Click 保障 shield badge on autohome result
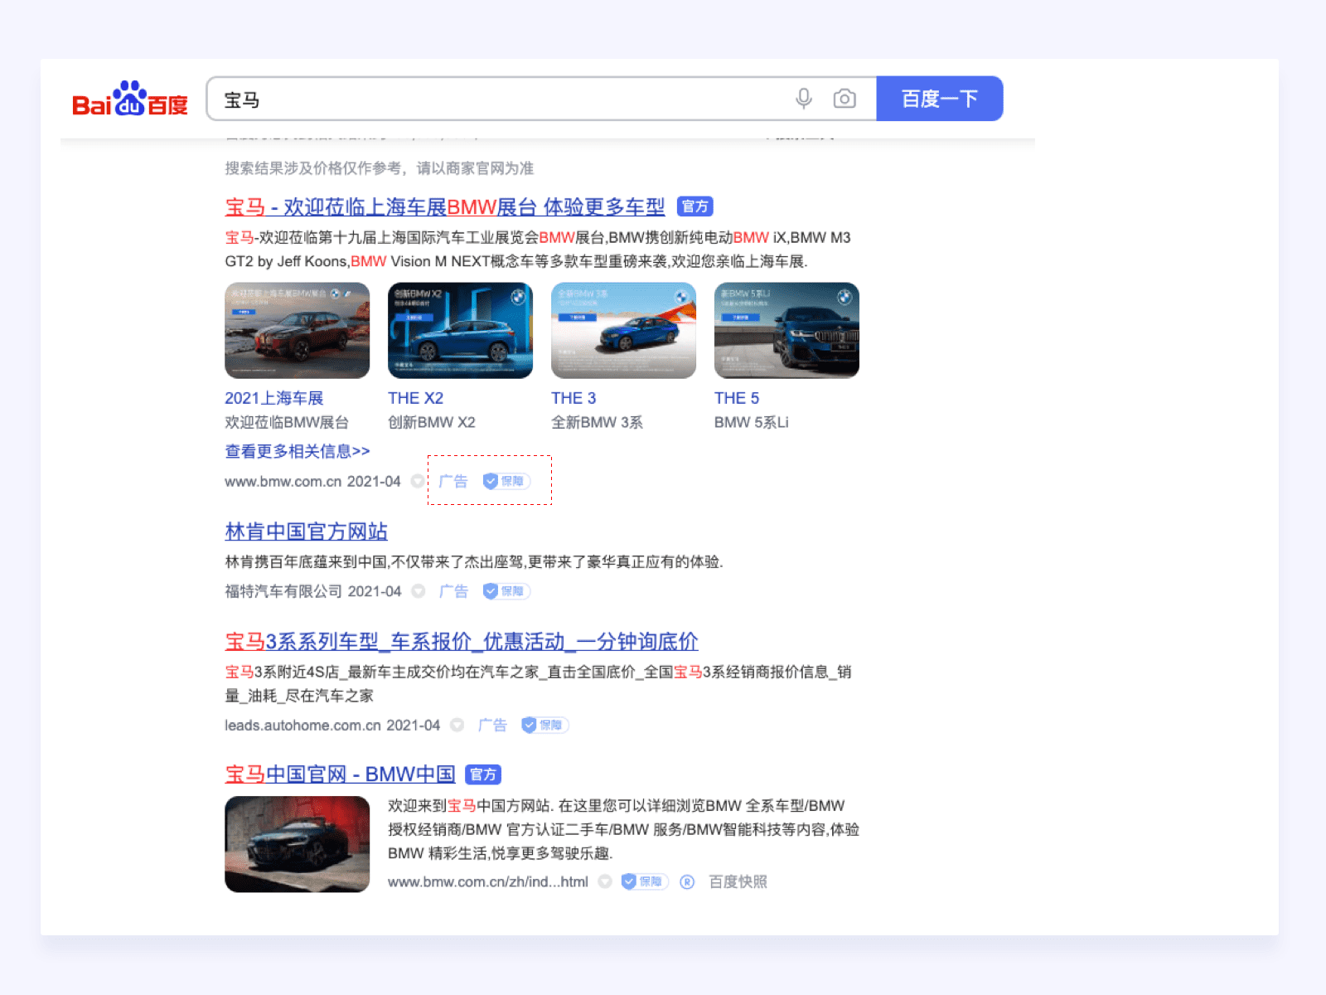This screenshot has width=1326, height=995. [544, 725]
